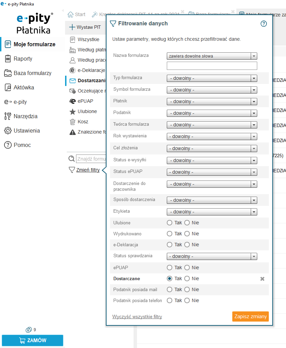Open Baza formularzy folder icon
This screenshot has width=286, height=348.
(x=8, y=73)
